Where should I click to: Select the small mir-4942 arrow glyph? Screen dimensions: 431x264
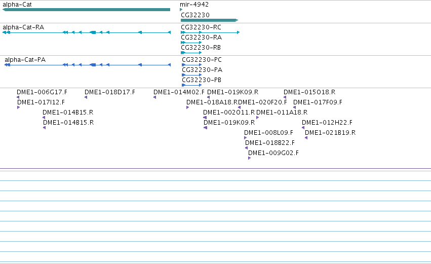(x=181, y=10)
